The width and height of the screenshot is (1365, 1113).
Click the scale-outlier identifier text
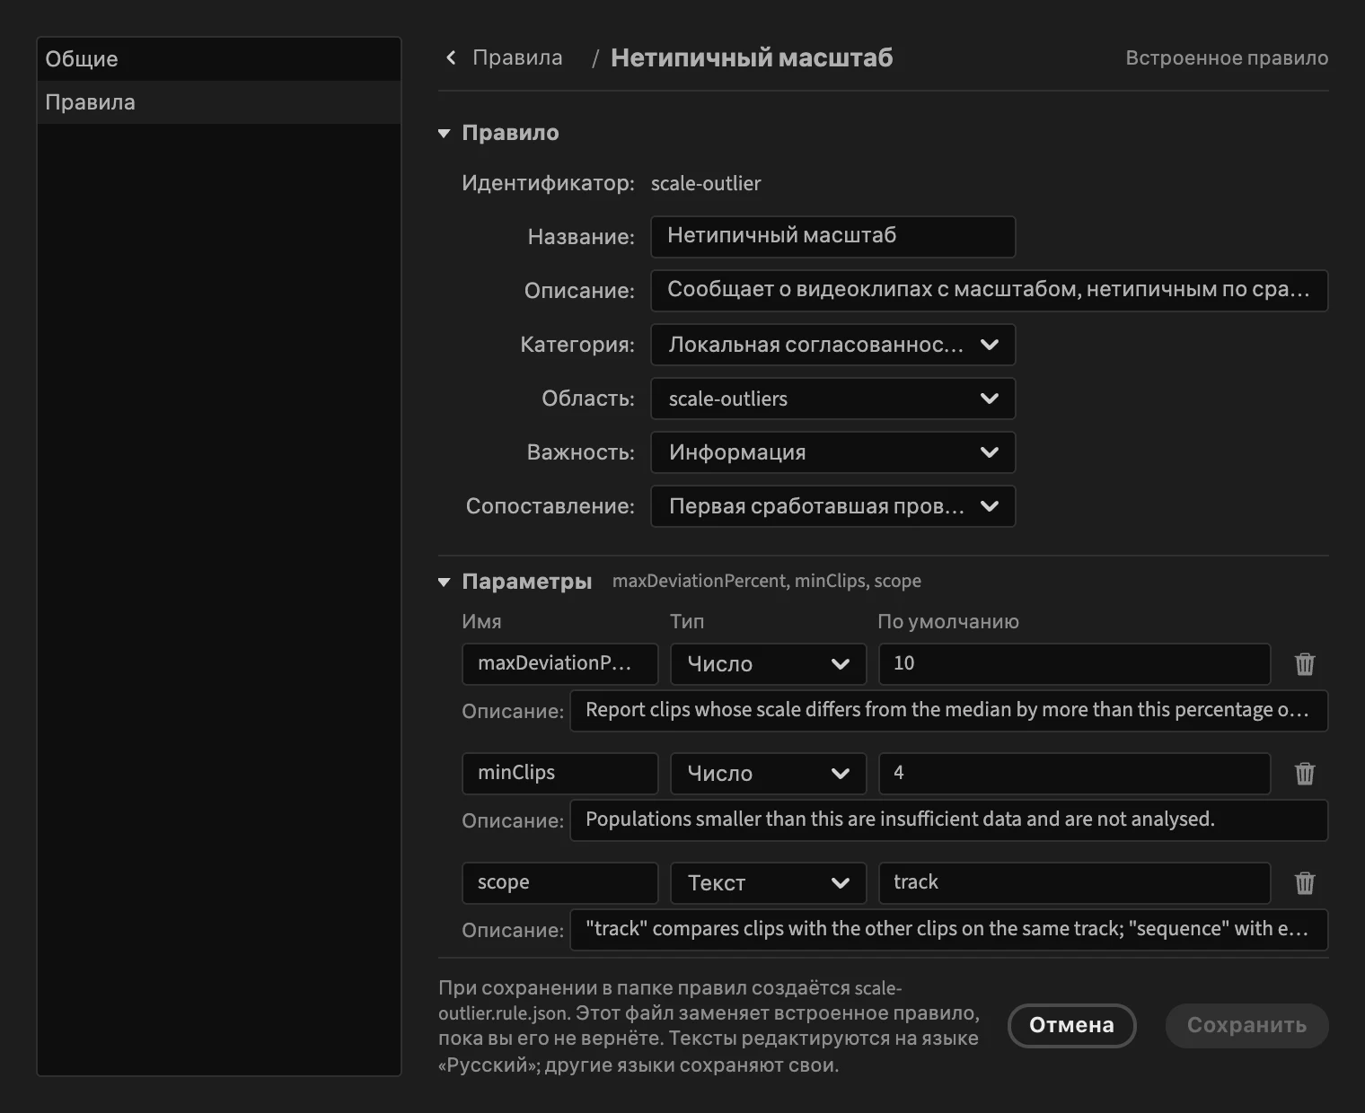706,183
